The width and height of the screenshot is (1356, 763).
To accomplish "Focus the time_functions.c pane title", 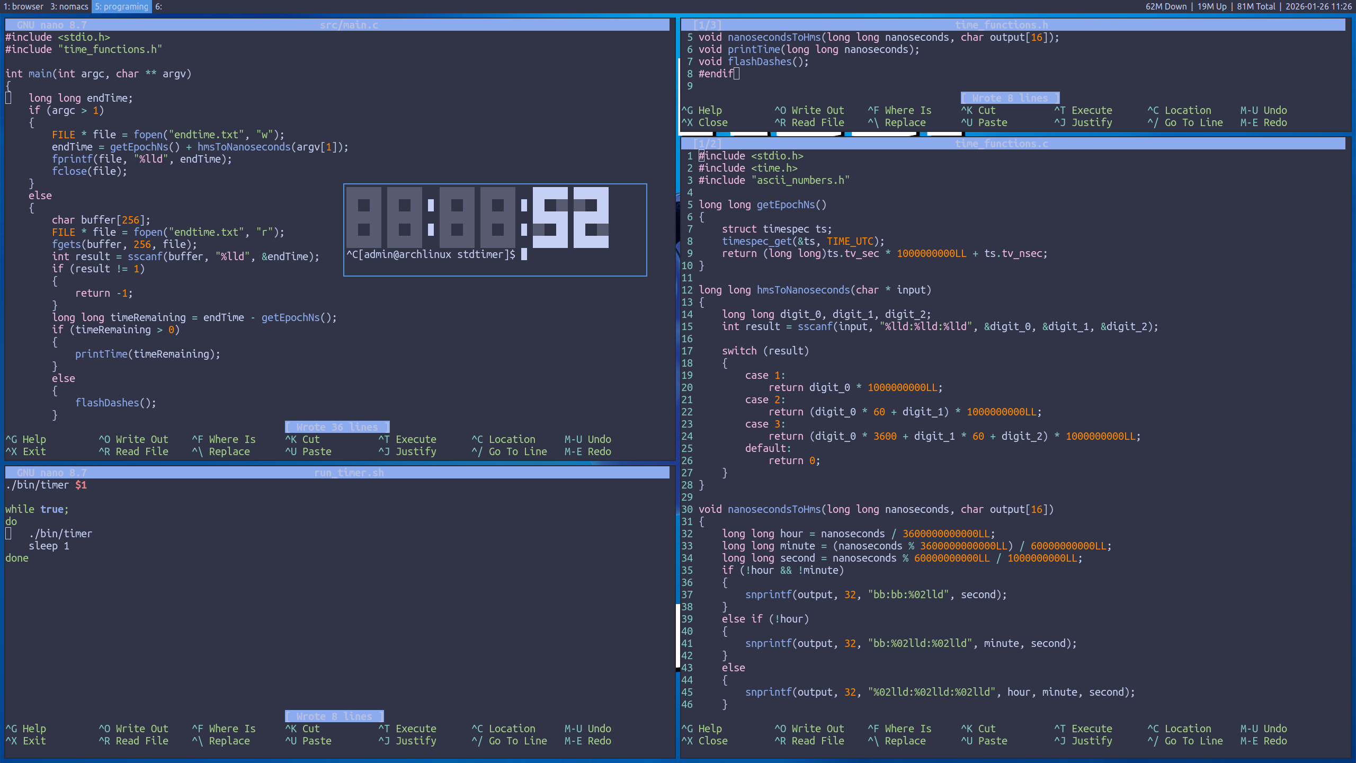I will click(1001, 144).
